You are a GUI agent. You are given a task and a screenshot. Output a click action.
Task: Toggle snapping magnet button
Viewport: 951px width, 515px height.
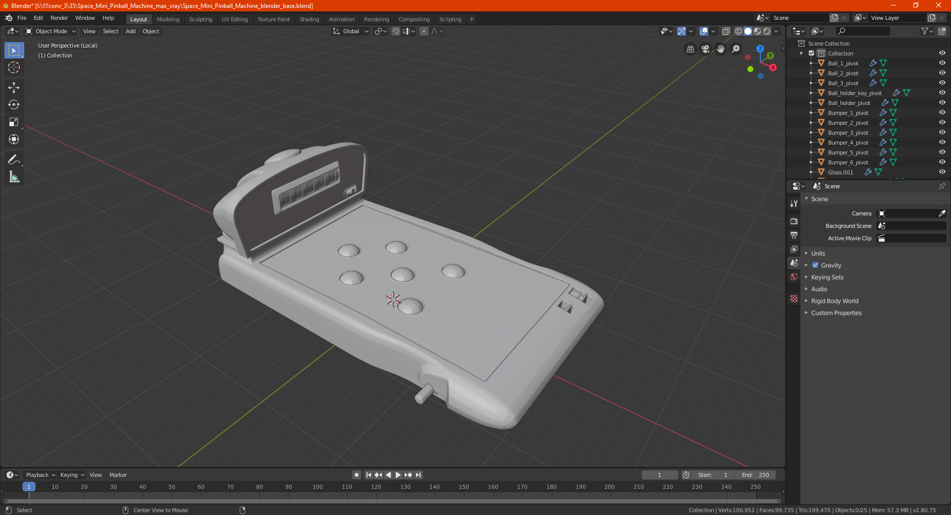click(396, 31)
